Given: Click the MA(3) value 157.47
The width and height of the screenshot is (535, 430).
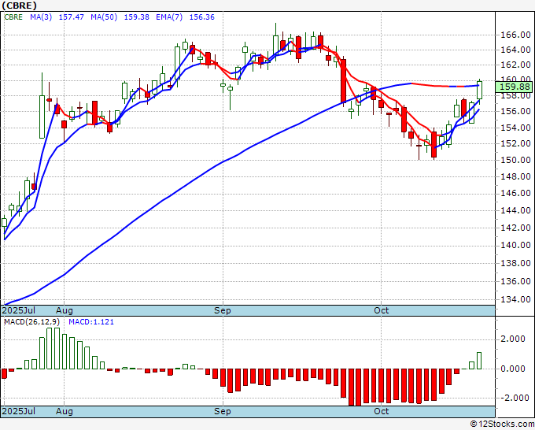Looking at the screenshot, I should point(72,17).
